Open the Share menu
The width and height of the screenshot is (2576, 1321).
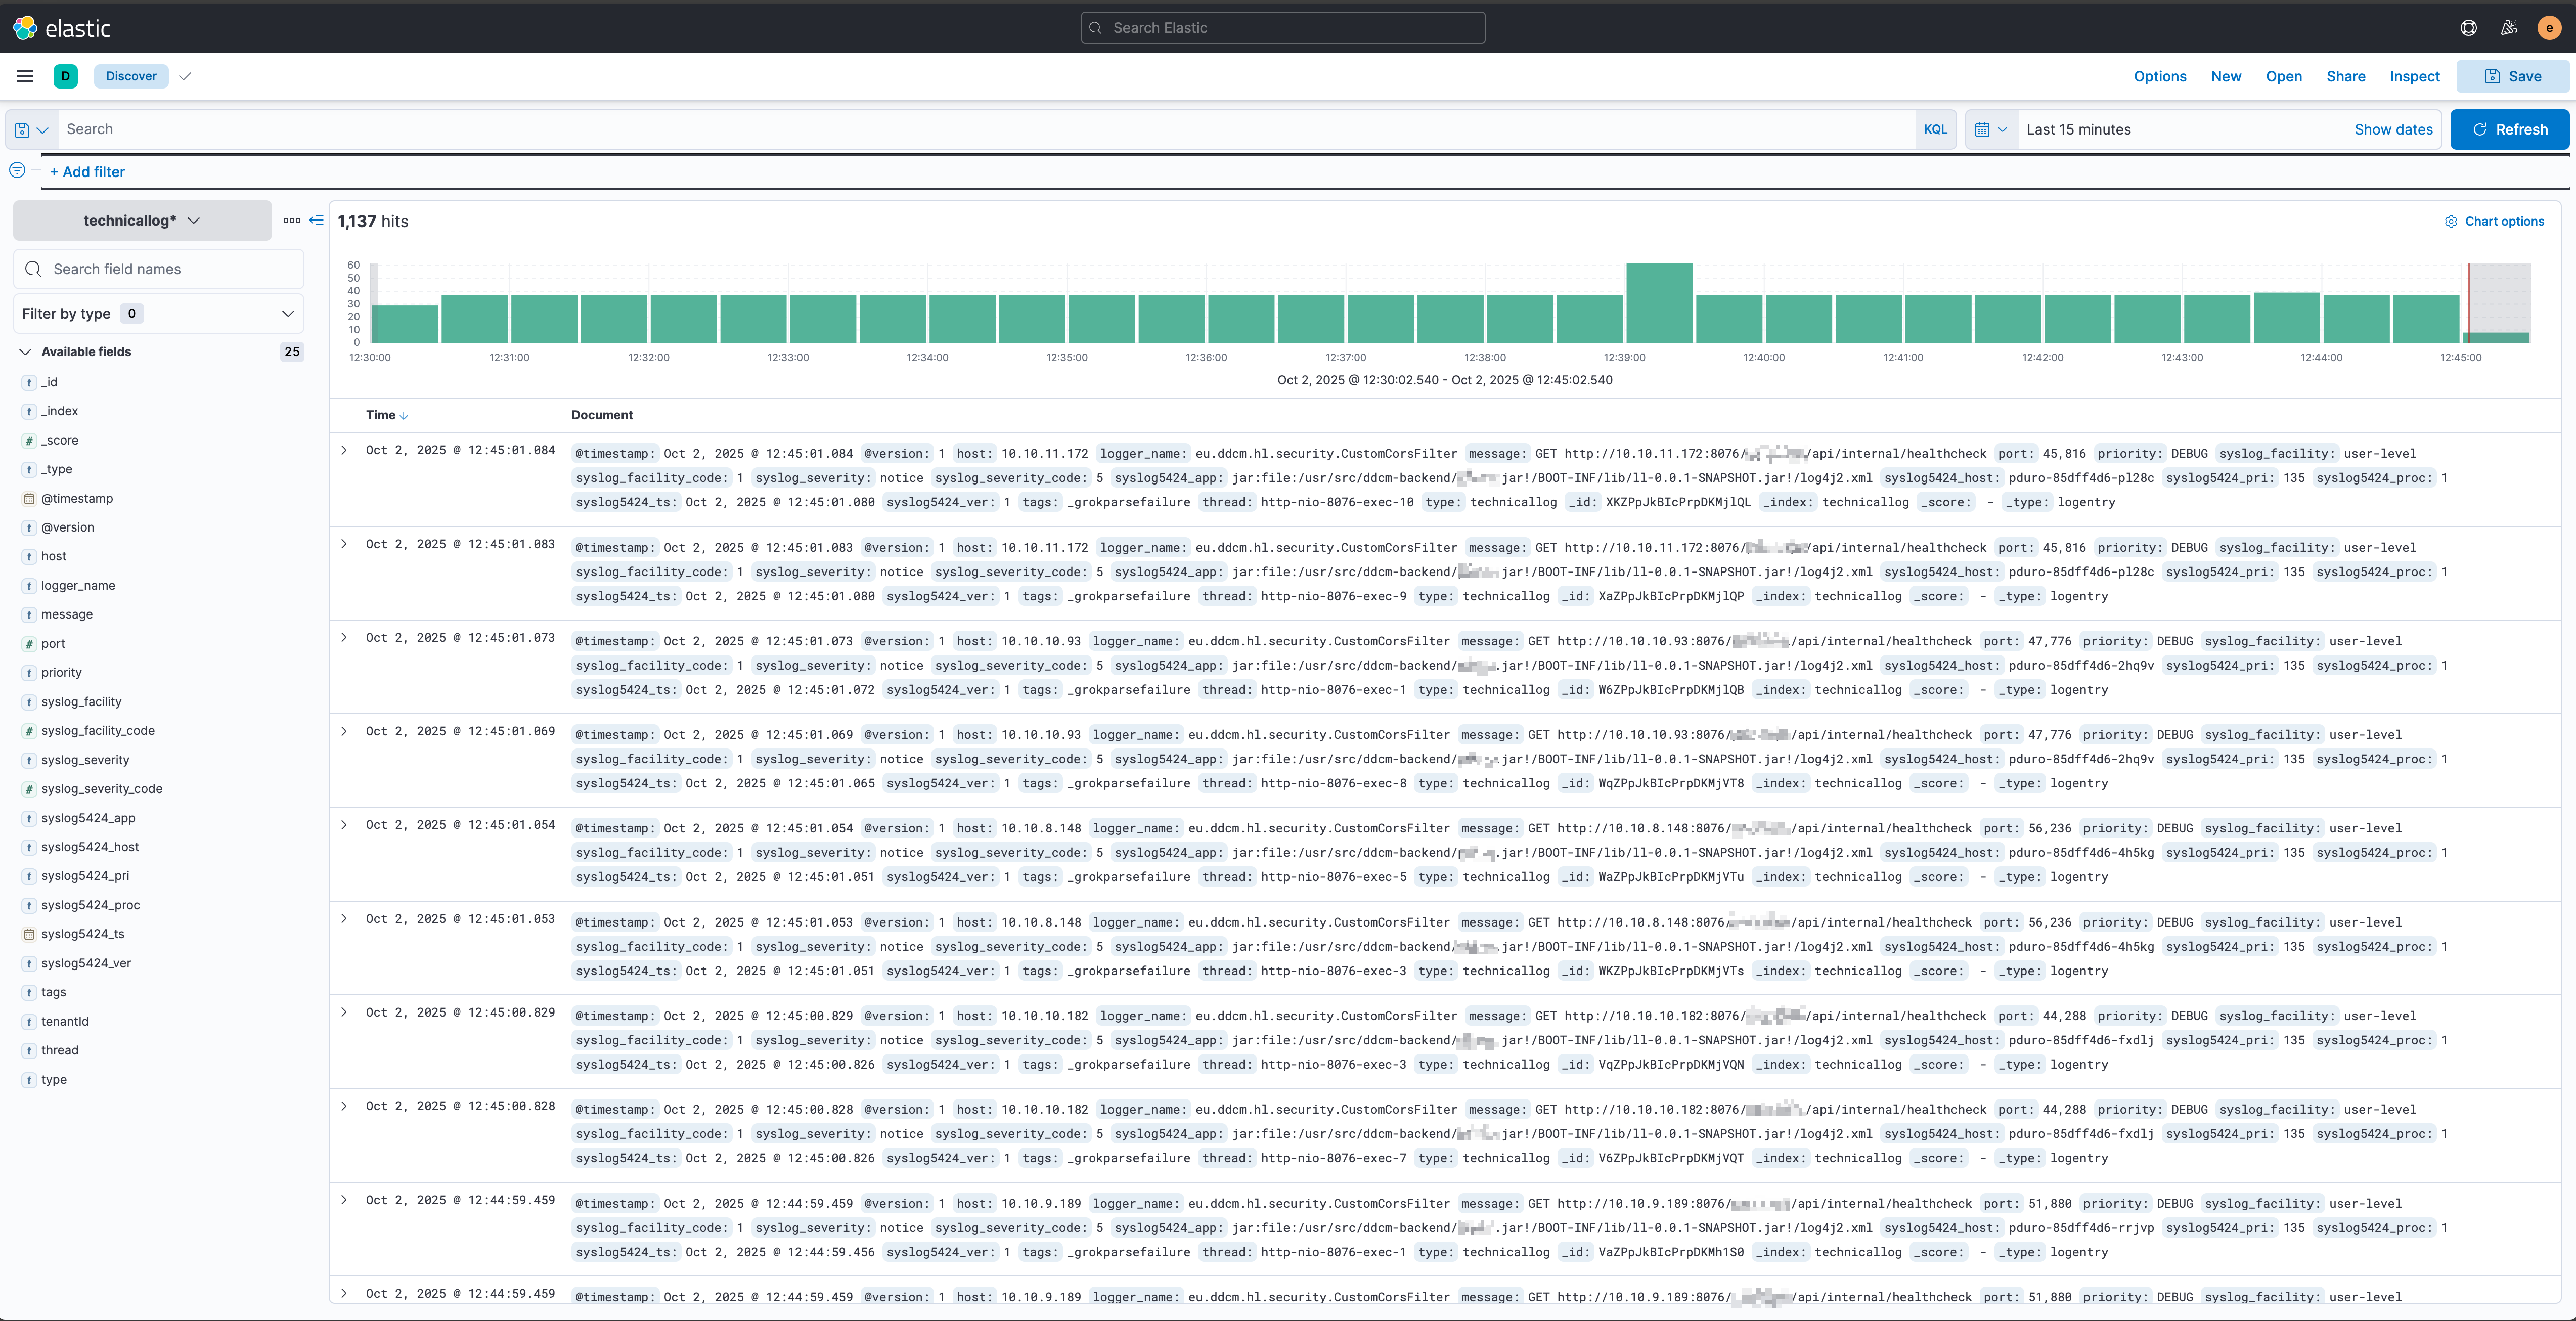click(2346, 76)
